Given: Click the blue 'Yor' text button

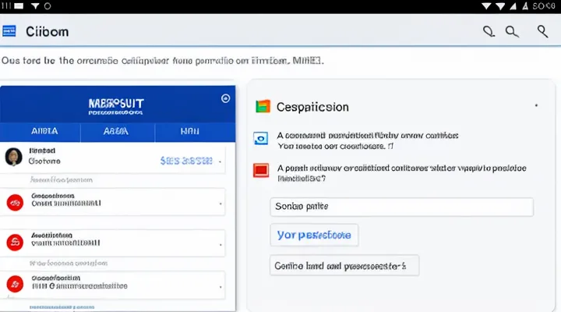Looking at the screenshot, I should click(314, 234).
